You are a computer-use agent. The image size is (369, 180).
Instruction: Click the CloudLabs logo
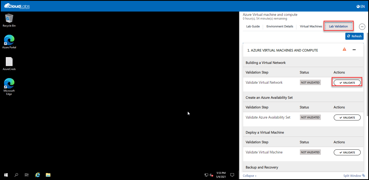[x=17, y=6]
